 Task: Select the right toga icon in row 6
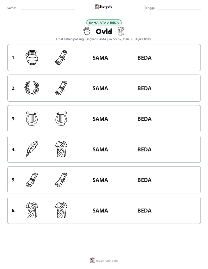61,210
